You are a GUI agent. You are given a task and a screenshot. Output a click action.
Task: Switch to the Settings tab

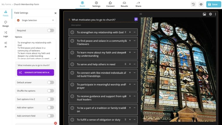point(96,4)
